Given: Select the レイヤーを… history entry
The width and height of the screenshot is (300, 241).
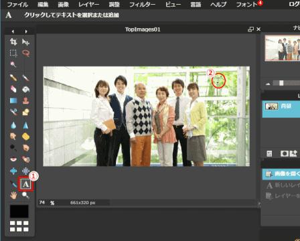Looking at the screenshot, I should click(x=281, y=196).
